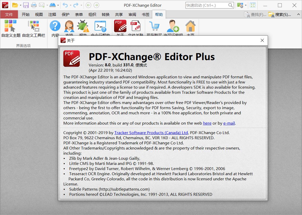
Task: Click the 'e-mail' link in About dialog
Action: (229, 123)
